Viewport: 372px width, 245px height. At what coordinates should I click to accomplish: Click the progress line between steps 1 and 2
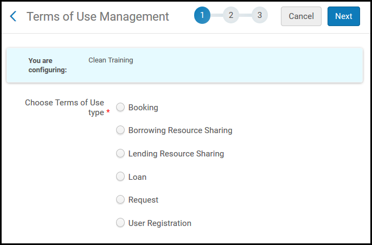tap(216, 16)
